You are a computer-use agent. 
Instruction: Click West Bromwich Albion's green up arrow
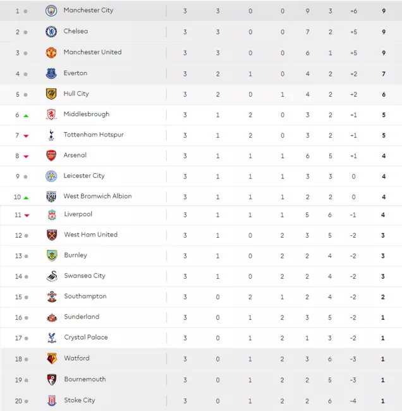click(x=26, y=198)
